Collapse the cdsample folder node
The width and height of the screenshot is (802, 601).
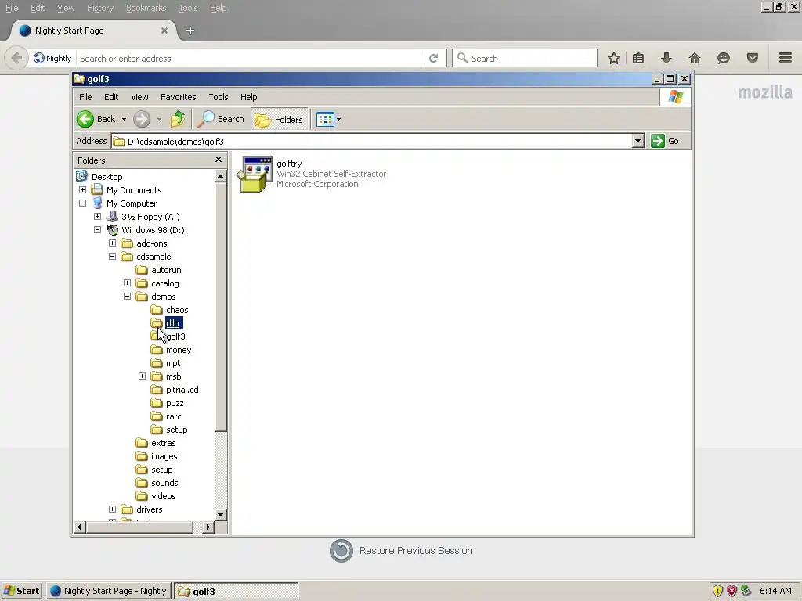pyautogui.click(x=112, y=256)
